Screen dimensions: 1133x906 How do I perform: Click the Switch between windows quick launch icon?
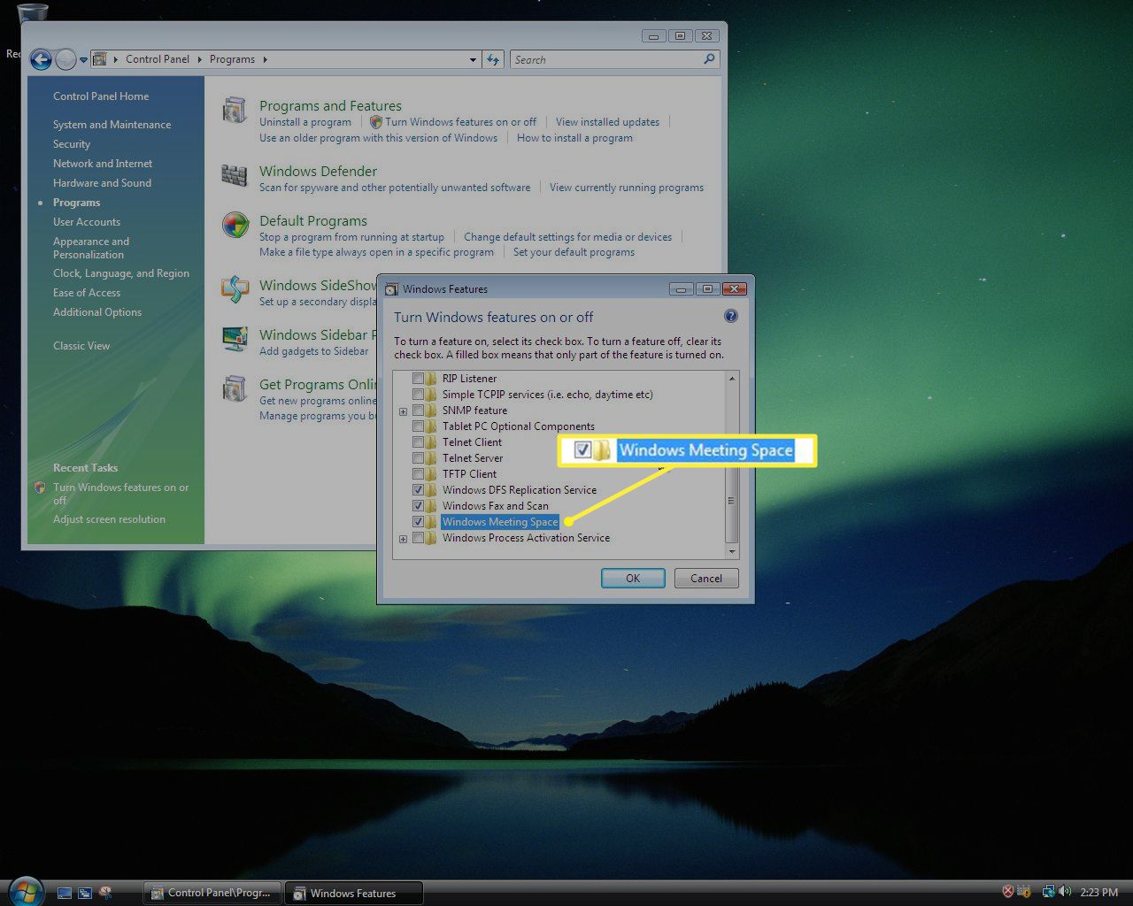pos(85,893)
